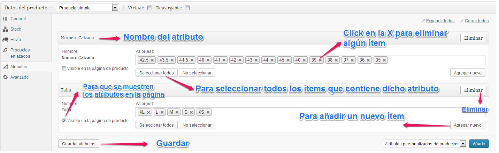Enable the Virtual product checkbox
This screenshot has width=499, height=153.
150,8
